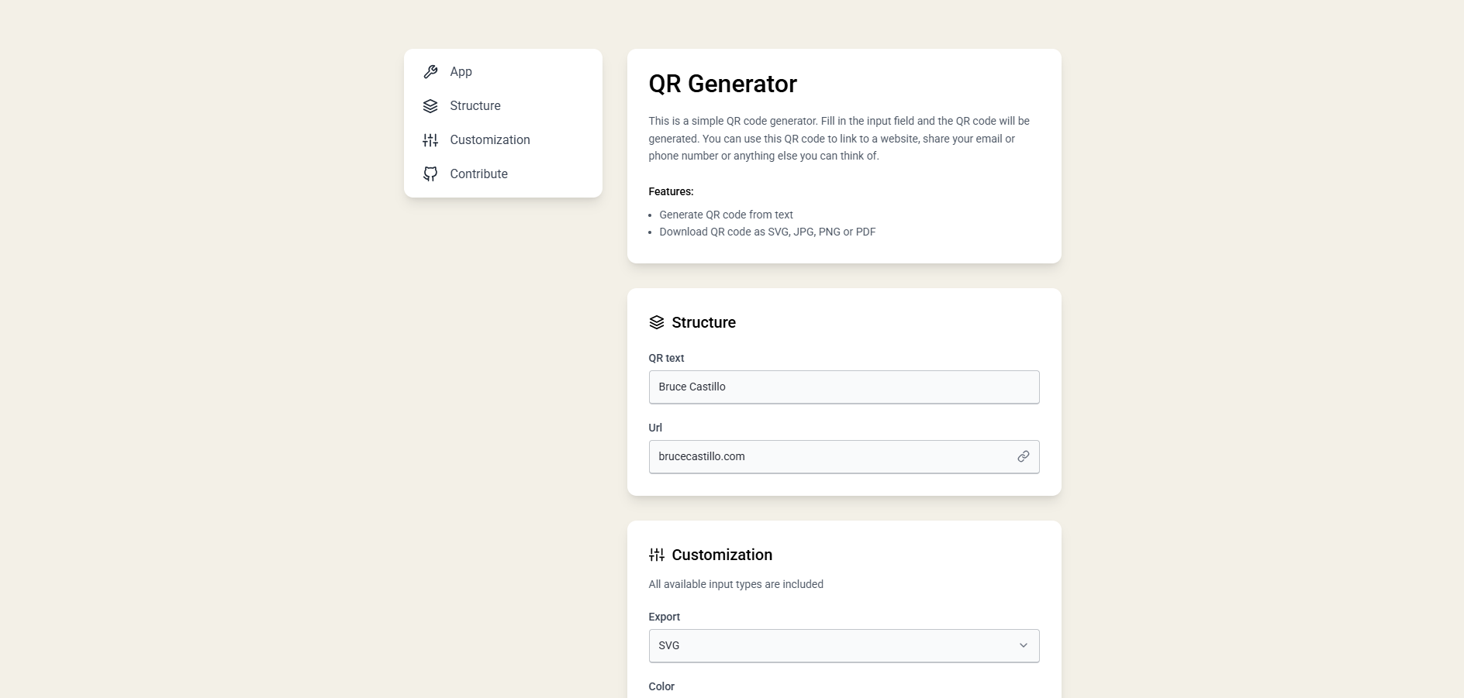Click the layers icon in the sidebar
Image resolution: width=1464 pixels, height=698 pixels.
[x=430, y=106]
